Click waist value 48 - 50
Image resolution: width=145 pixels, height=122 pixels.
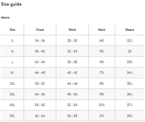72,94
